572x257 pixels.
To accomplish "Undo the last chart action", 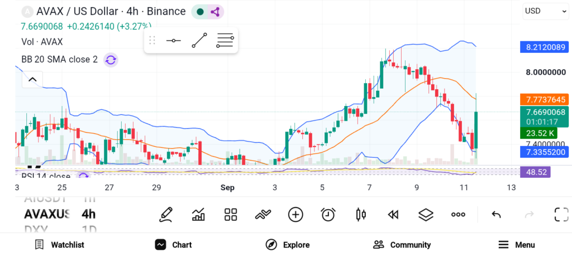I will click(x=496, y=215).
